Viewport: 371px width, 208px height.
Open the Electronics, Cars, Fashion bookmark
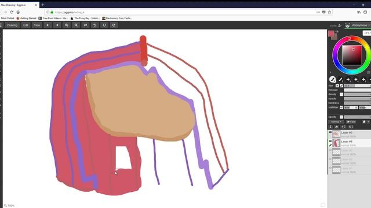(117, 18)
